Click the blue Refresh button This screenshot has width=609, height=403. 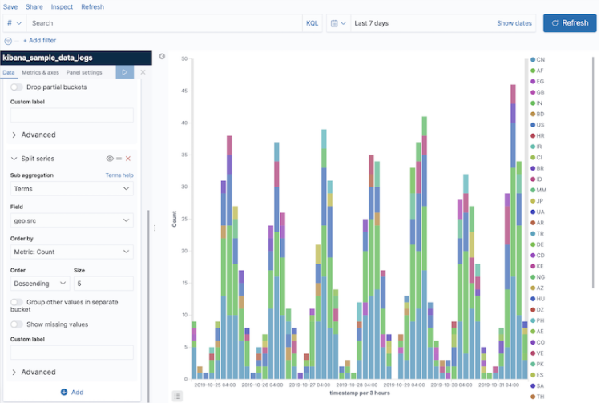pos(570,23)
